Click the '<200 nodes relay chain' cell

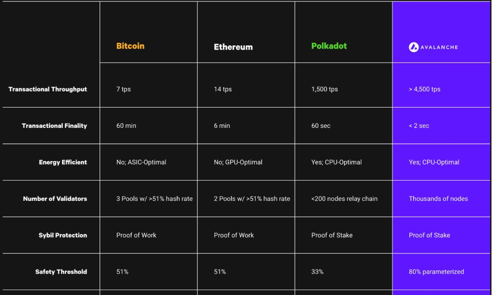point(344,199)
